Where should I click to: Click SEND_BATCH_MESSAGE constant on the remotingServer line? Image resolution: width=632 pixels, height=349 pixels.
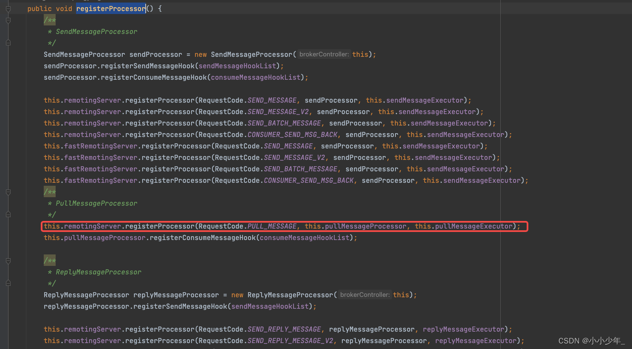[x=285, y=123]
